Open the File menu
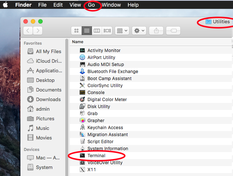This screenshot has height=176, width=233. 42,5
